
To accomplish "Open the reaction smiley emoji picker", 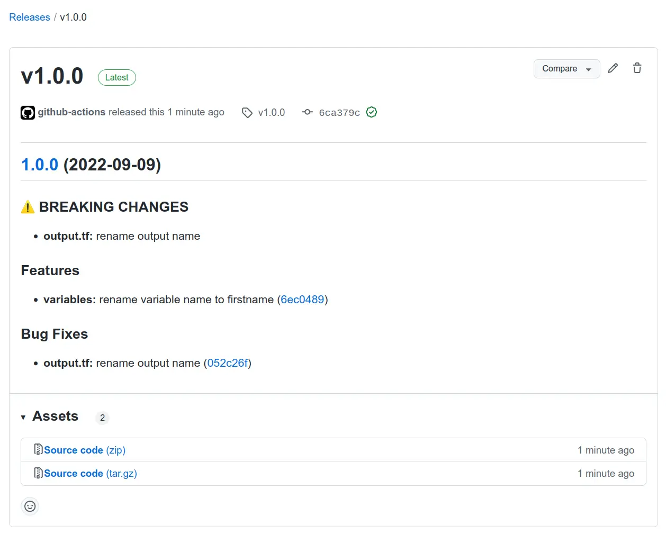I will 30,506.
